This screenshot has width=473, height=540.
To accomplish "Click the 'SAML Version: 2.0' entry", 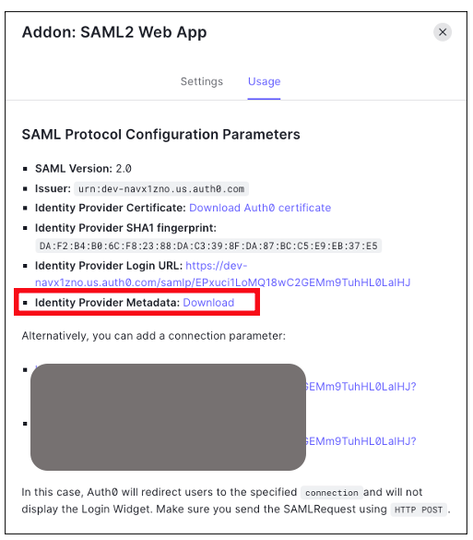I will [x=83, y=169].
